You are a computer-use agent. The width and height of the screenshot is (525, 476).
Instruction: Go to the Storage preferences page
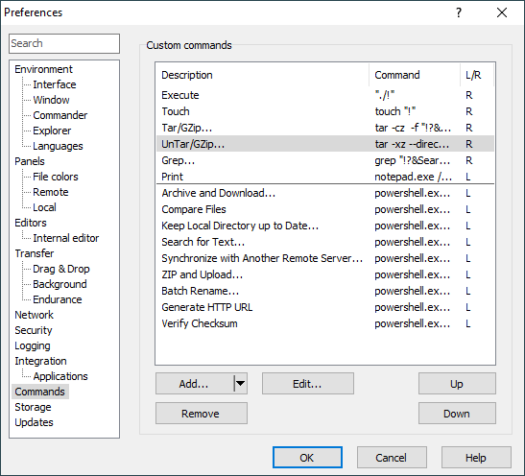[34, 407]
